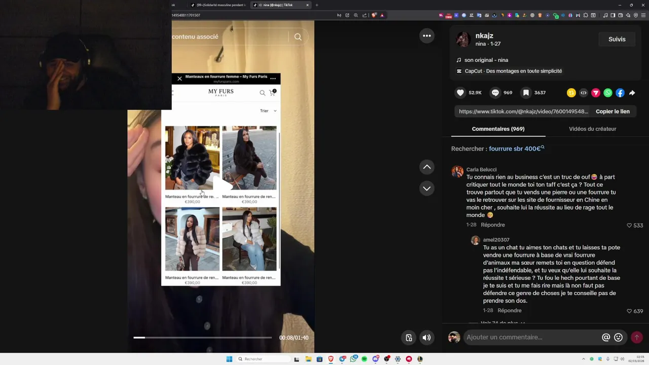Viewport: 649px width, 365px height.
Task: Expand more share options arrow
Action: pos(632,93)
